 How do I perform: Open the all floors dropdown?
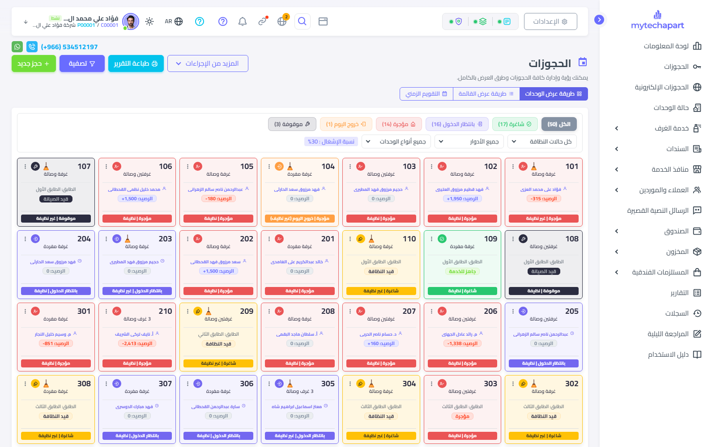click(469, 142)
